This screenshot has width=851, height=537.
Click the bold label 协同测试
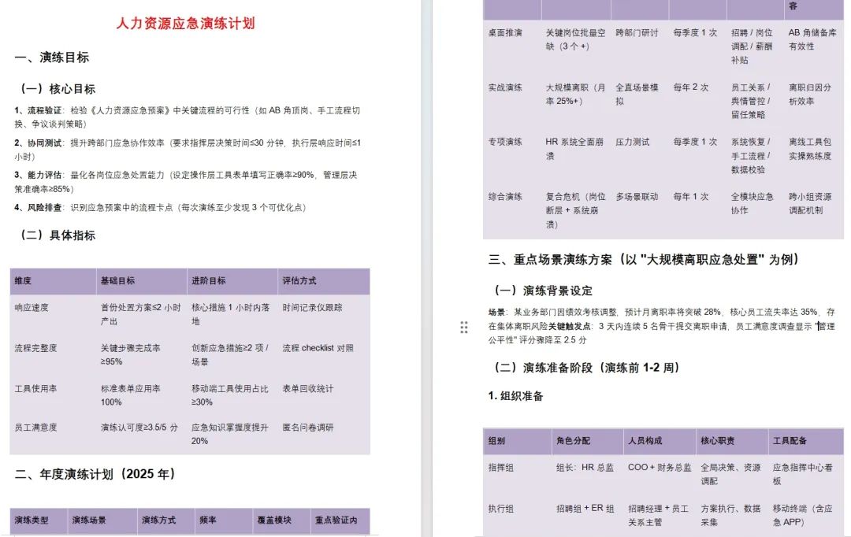(44, 143)
